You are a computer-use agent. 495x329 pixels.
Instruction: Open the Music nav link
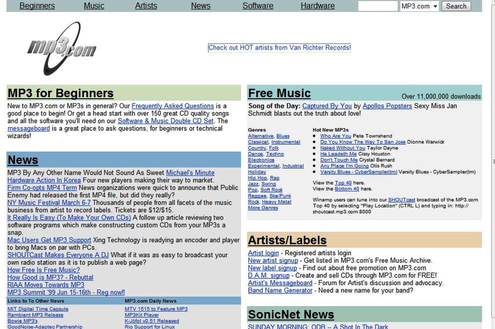click(94, 5)
